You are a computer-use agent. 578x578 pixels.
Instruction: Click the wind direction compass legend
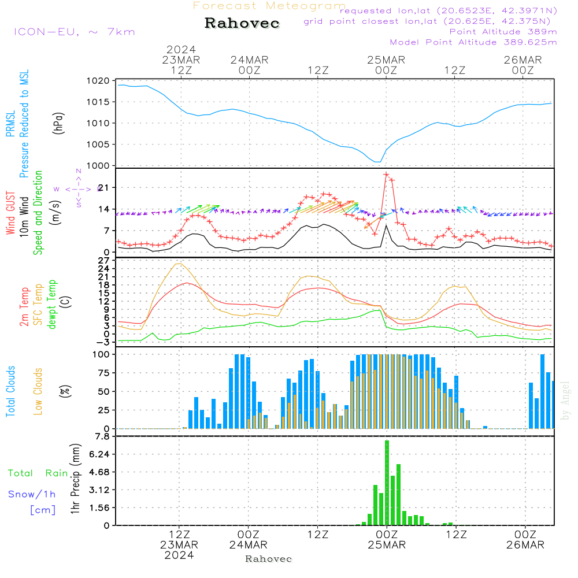click(x=79, y=189)
